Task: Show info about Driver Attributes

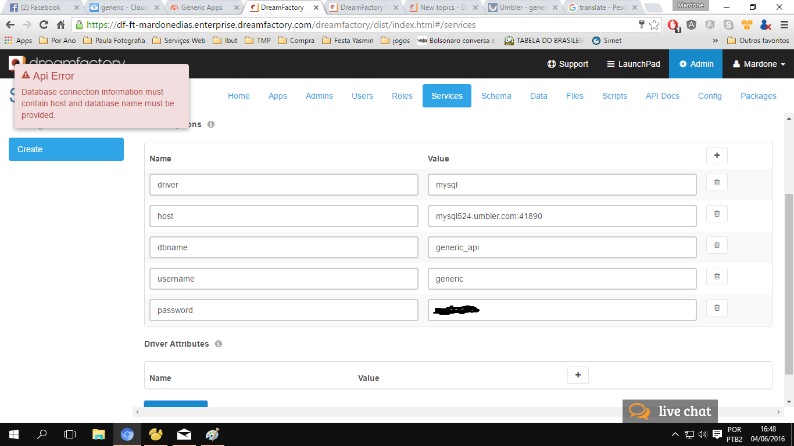Action: pos(219,344)
